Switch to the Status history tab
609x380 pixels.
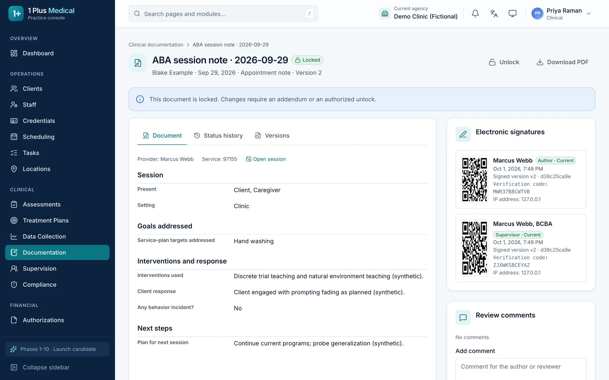click(218, 135)
